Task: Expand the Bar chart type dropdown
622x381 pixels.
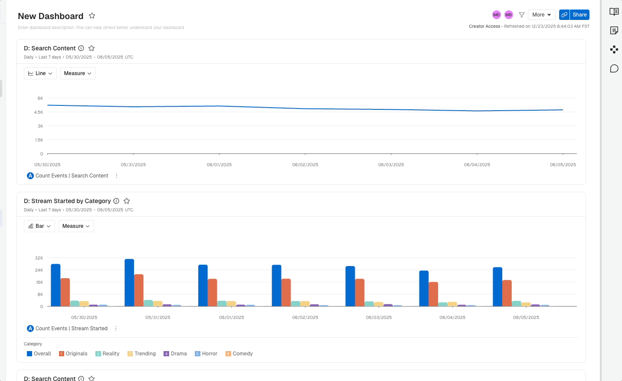Action: pos(39,226)
